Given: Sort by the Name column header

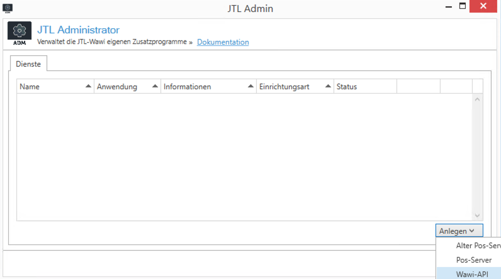Looking at the screenshot, I should (x=50, y=87).
